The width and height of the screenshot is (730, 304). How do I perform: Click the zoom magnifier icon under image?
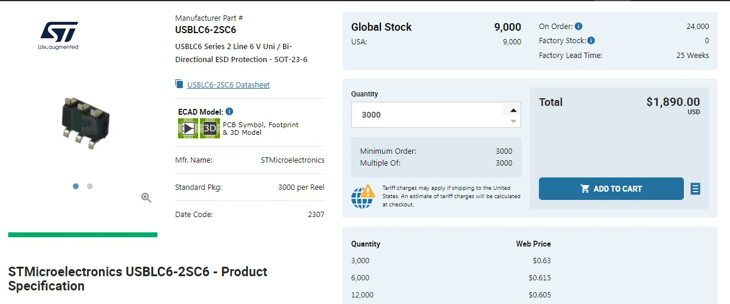pyautogui.click(x=146, y=198)
